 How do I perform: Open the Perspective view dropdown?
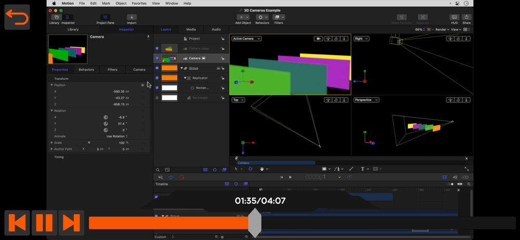[x=367, y=100]
